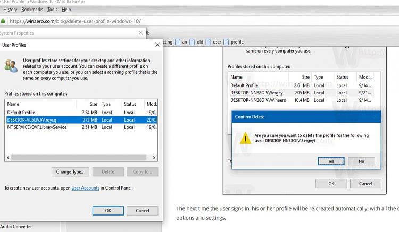Click the 'profile' bookmark page icon
This screenshot has width=399, height=232.
point(226,42)
